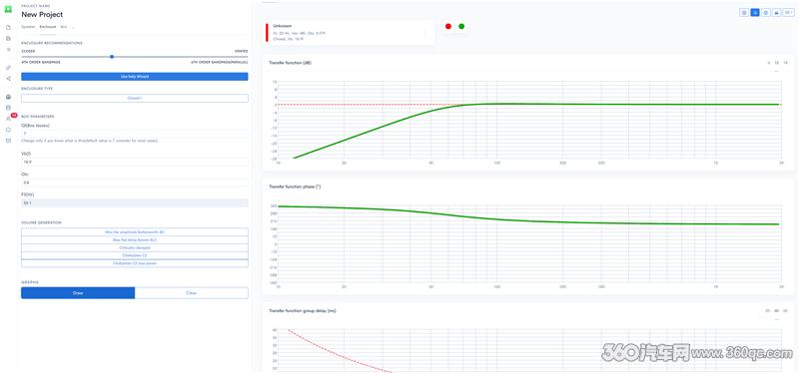Click the F3(Hz) value field
This screenshot has height=373, width=799.
pos(135,202)
